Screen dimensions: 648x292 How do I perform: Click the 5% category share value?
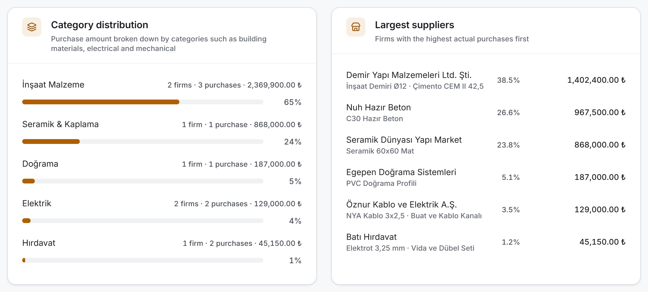pos(295,181)
